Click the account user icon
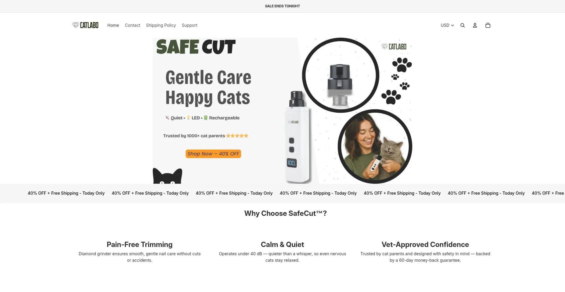This screenshot has height=292, width=565. point(475,25)
